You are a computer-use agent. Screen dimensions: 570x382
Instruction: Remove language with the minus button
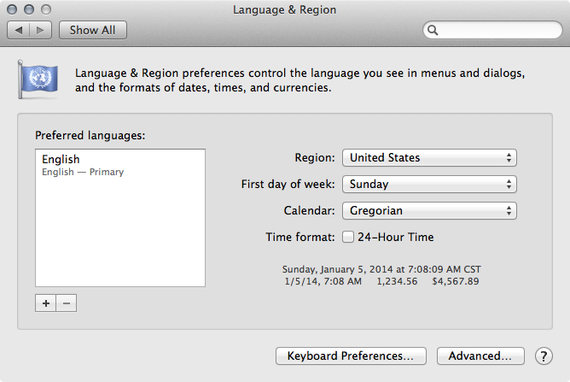point(67,303)
